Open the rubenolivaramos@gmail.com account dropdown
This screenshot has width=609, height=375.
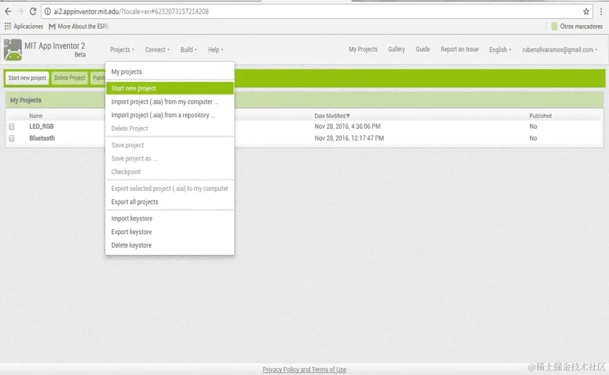[x=560, y=50]
